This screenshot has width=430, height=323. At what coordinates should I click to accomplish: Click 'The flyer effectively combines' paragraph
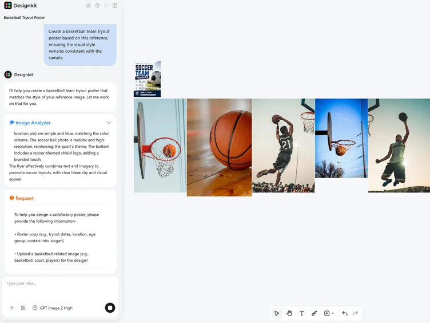click(58, 172)
